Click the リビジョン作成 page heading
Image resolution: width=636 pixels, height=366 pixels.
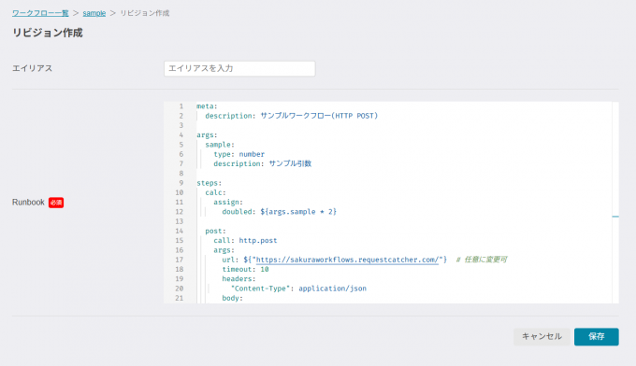pos(48,33)
